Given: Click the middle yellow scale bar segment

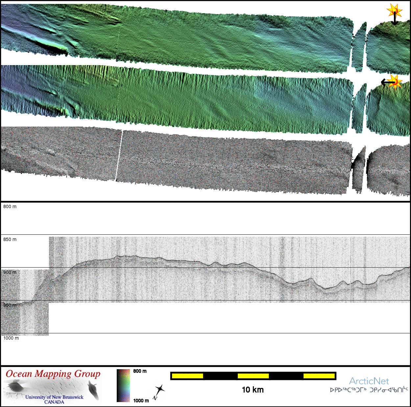Looking at the screenshot, I should point(253,376).
